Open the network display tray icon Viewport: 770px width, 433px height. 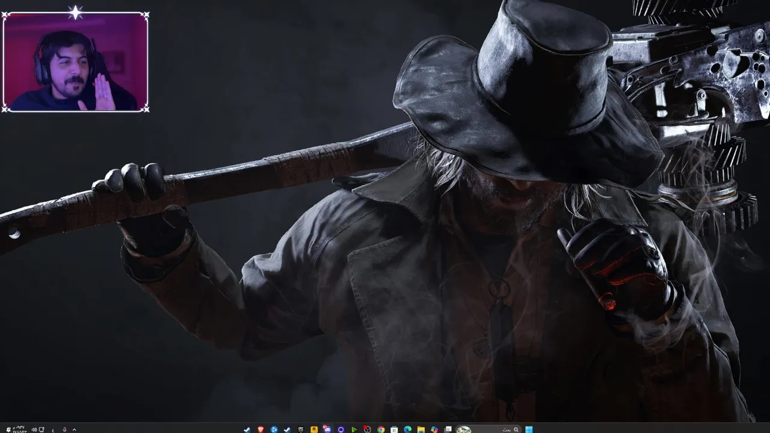pyautogui.click(x=42, y=429)
